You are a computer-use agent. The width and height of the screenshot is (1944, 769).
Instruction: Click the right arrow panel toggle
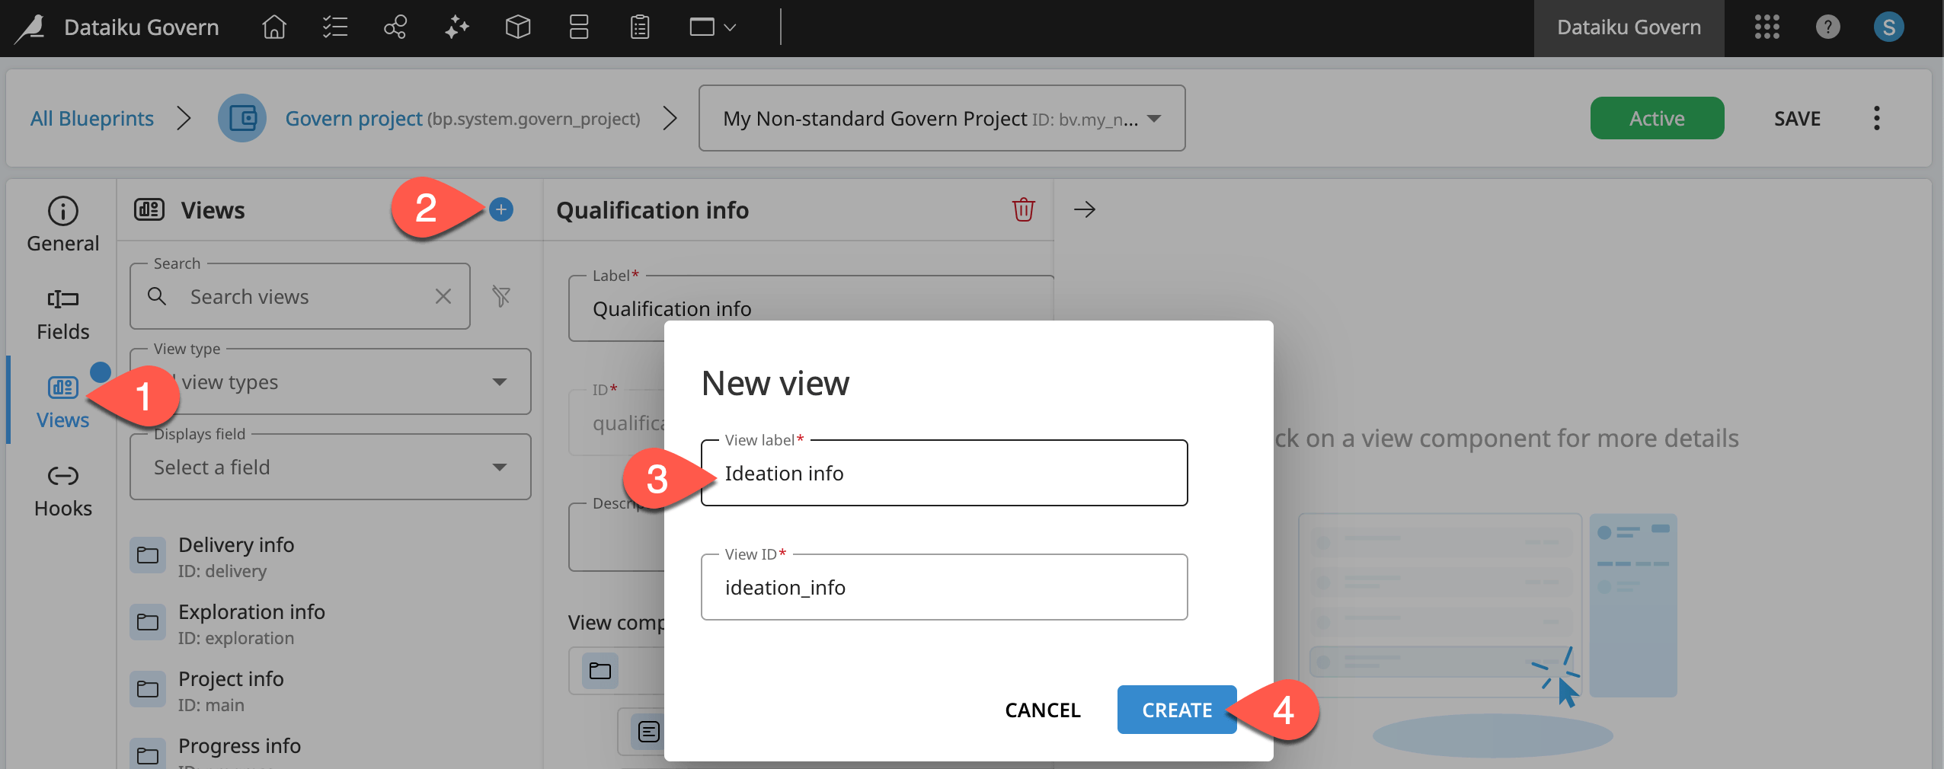1085,209
